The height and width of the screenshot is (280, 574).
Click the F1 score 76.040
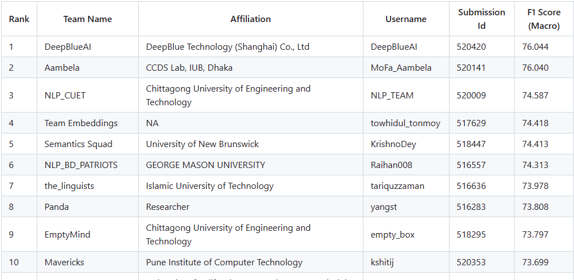[535, 68]
